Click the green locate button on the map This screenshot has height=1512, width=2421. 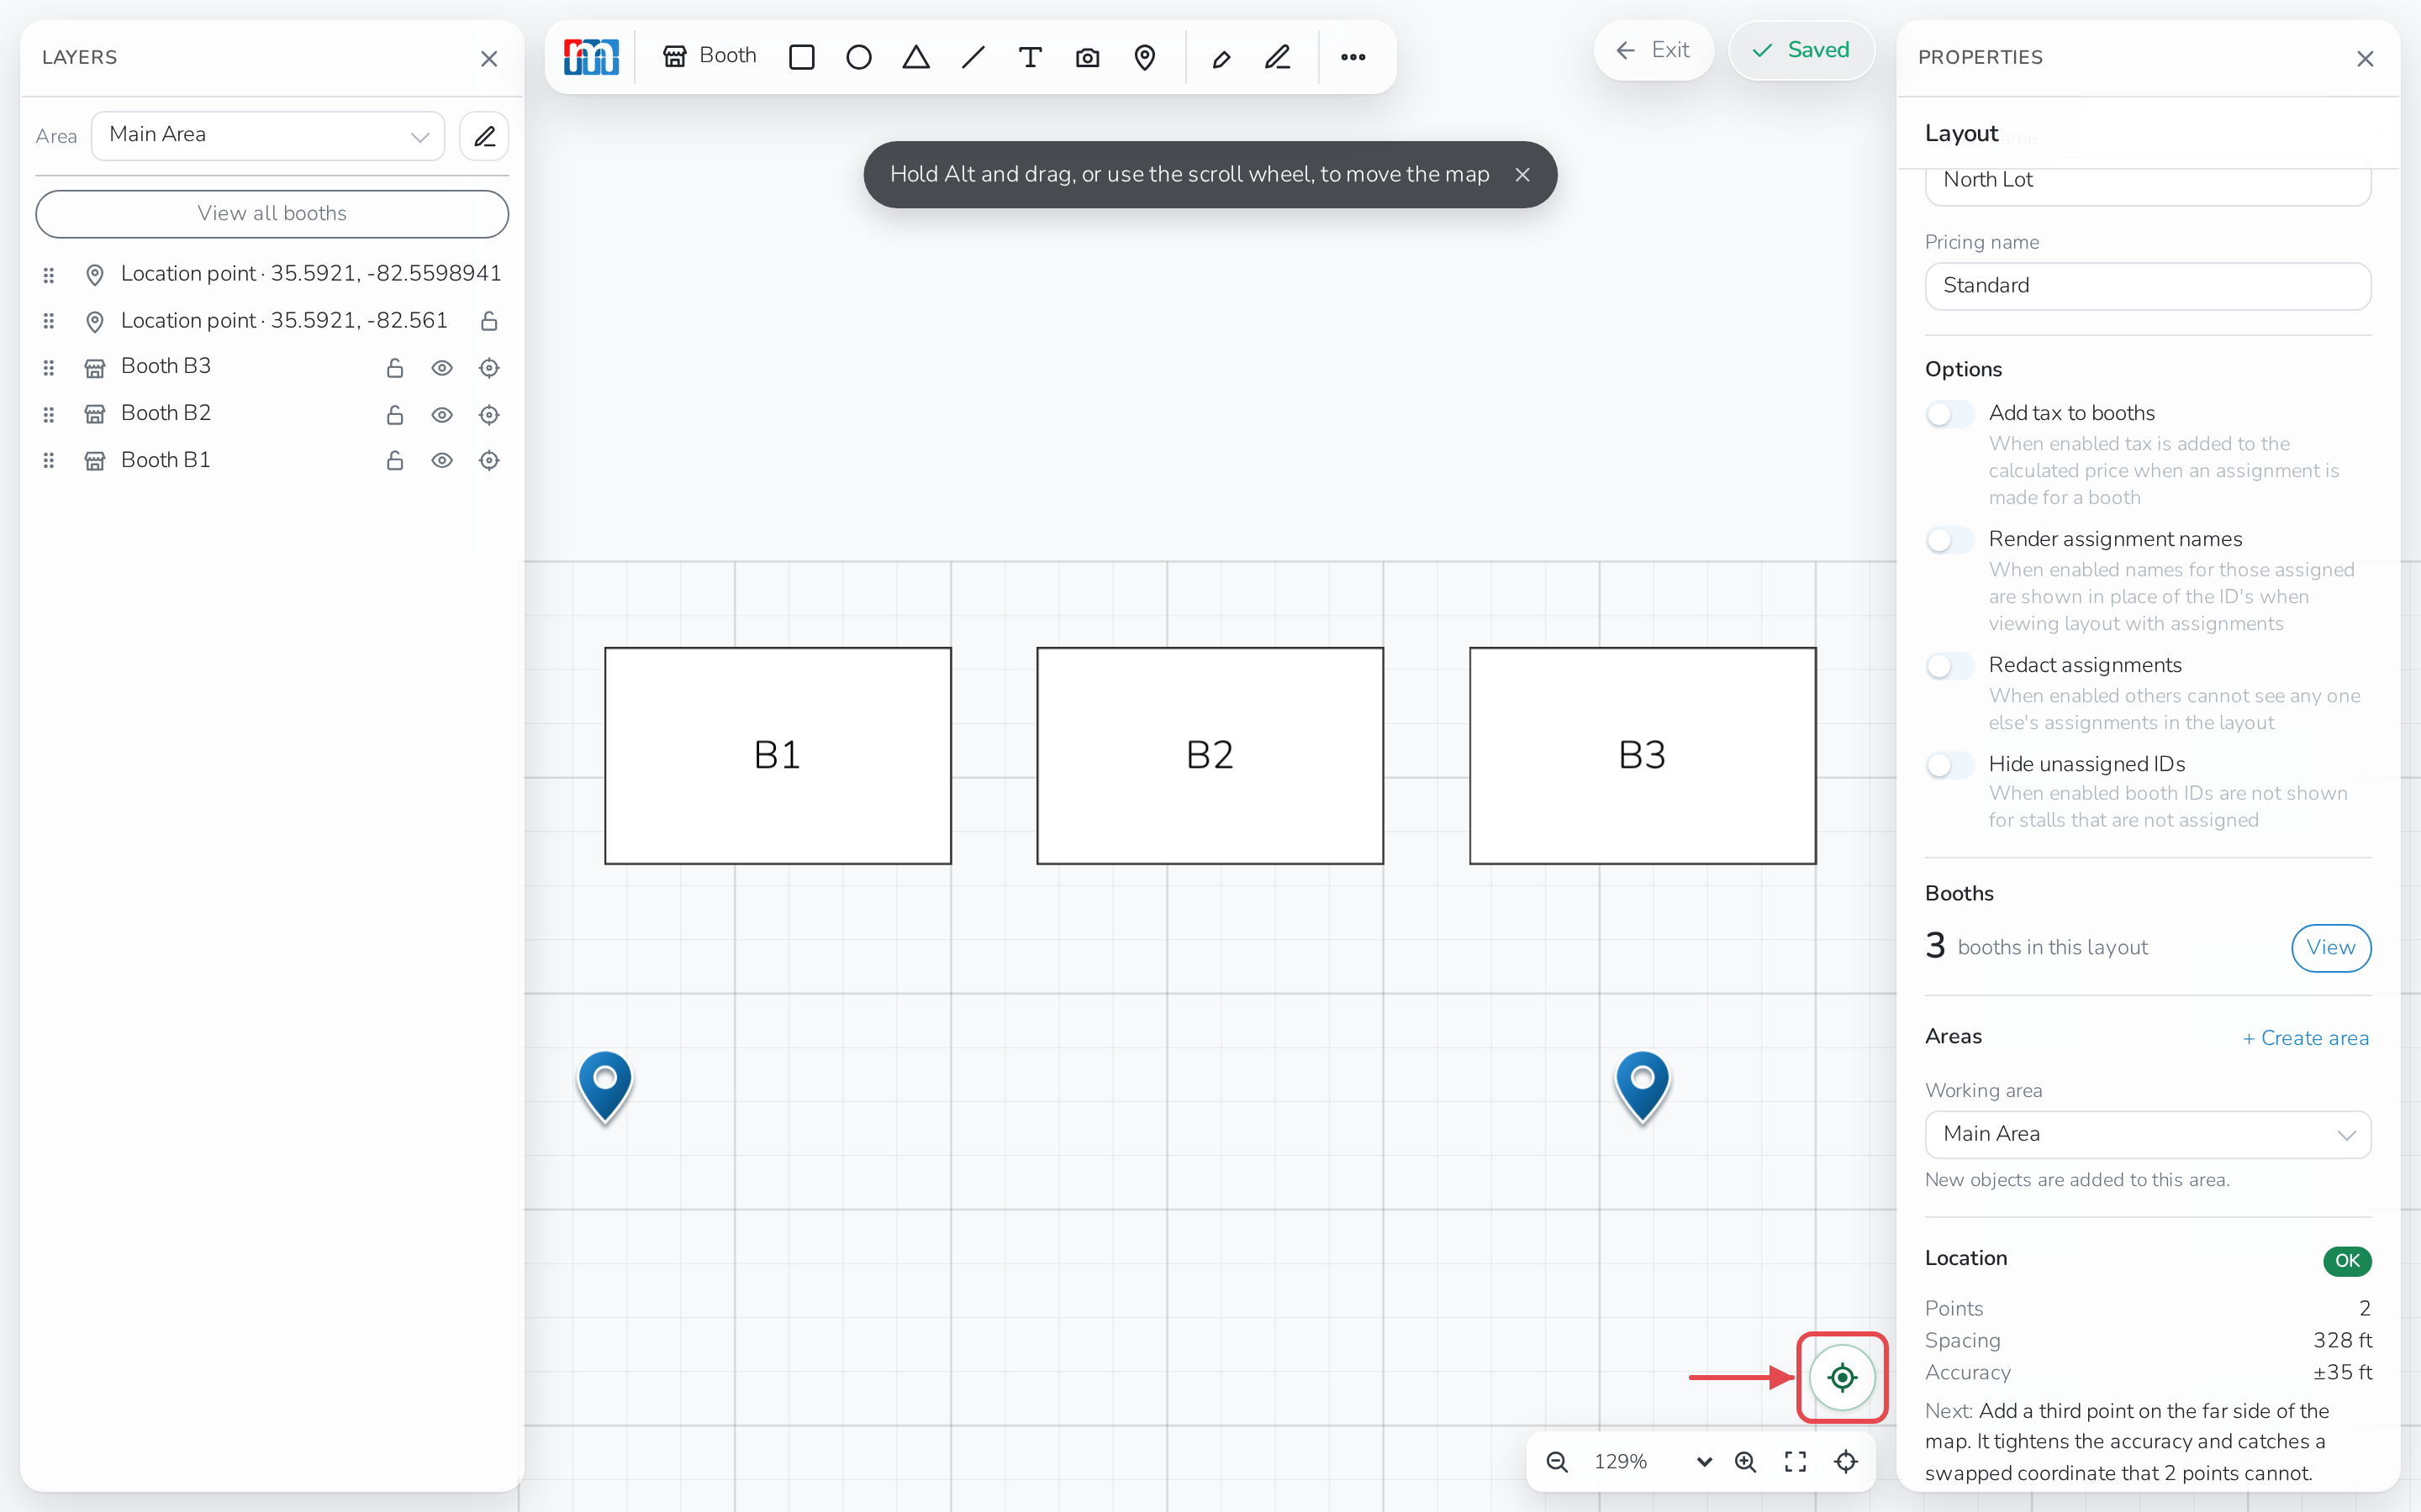(x=1842, y=1377)
